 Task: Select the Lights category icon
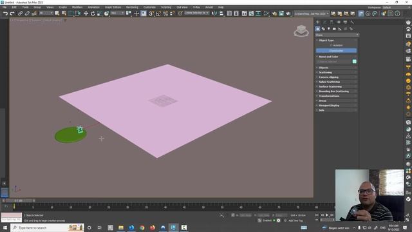(x=329, y=29)
